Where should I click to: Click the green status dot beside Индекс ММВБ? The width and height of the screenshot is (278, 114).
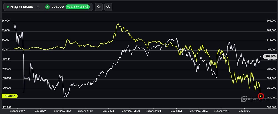(8, 7)
